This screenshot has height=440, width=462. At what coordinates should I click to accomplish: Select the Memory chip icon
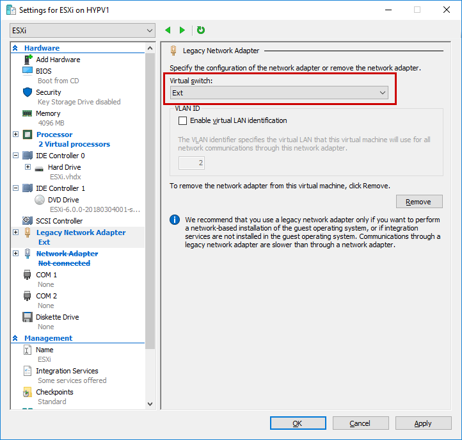[28, 113]
